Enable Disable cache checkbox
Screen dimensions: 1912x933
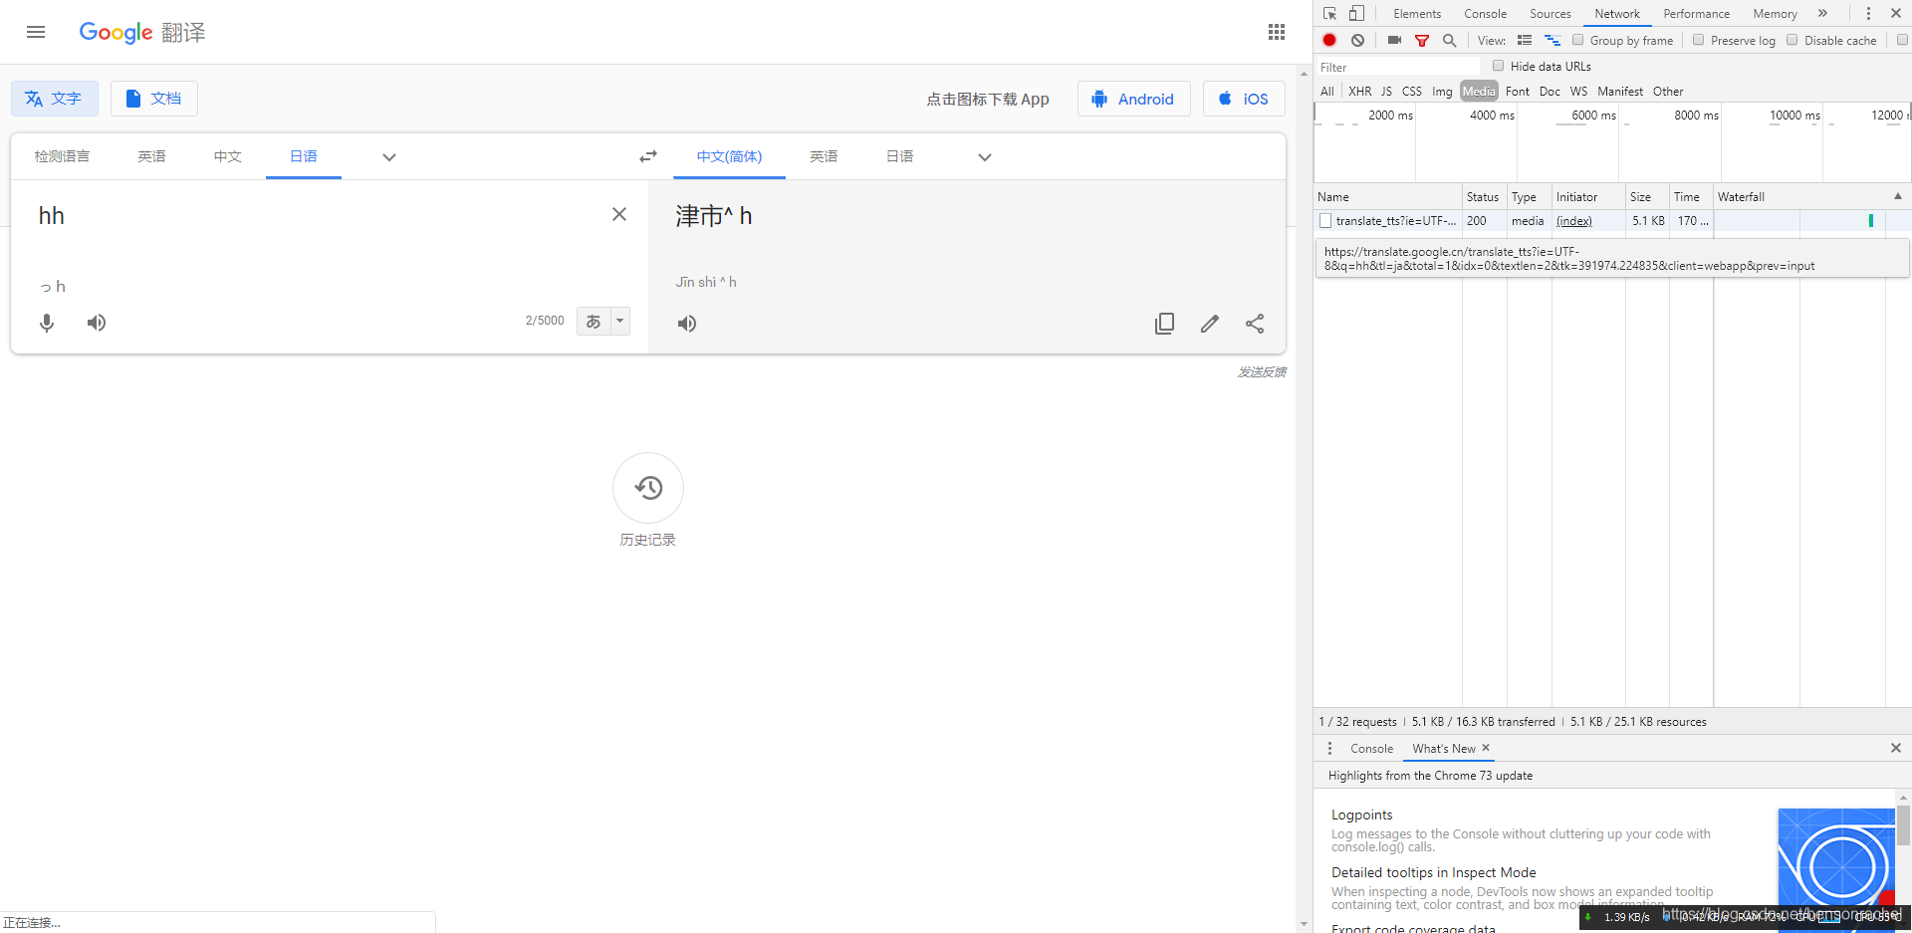1792,40
